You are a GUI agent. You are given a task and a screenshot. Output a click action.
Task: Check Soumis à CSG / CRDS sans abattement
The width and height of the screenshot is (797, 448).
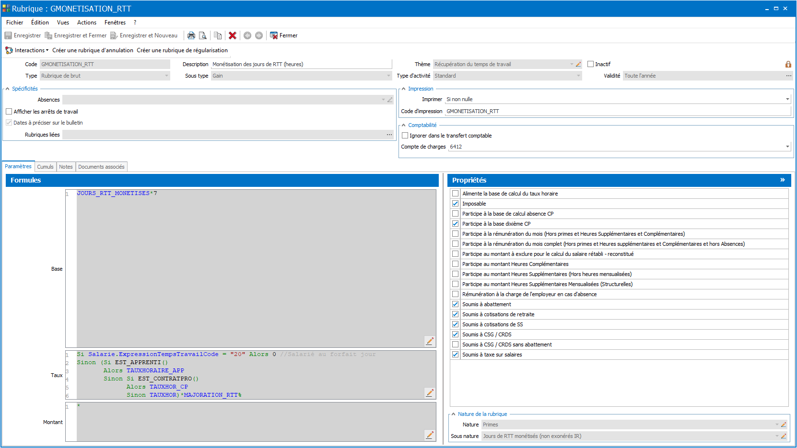point(456,345)
